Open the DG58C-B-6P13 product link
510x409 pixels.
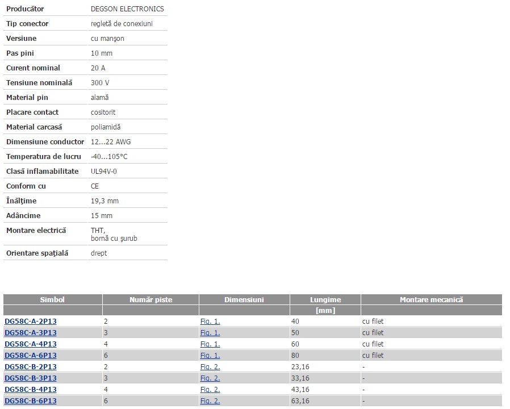(x=31, y=401)
